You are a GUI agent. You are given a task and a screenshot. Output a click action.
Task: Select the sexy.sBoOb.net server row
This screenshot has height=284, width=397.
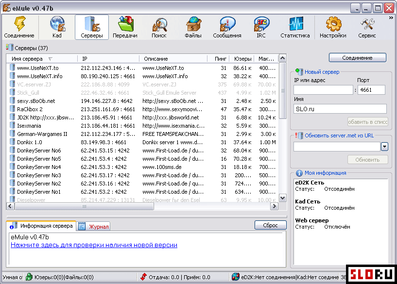point(142,101)
